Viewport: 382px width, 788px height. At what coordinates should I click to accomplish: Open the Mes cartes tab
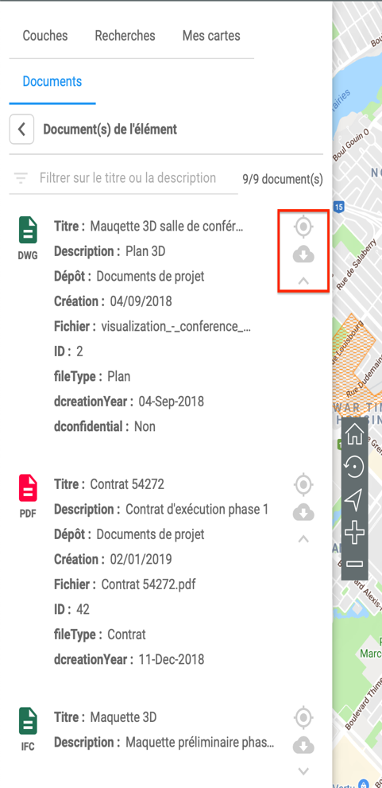click(211, 37)
